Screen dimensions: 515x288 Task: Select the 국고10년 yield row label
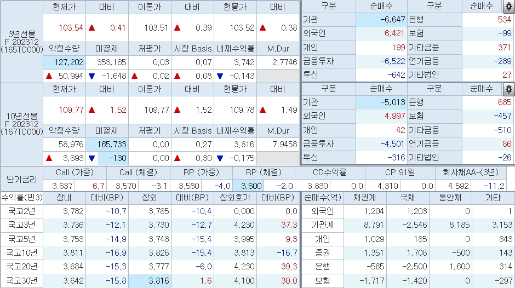click(x=22, y=252)
